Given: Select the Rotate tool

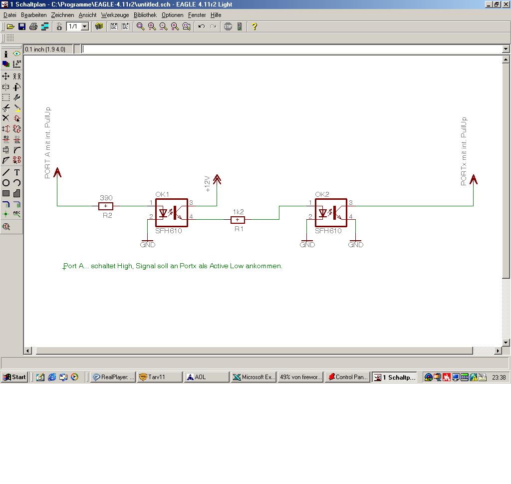Looking at the screenshot, I should 16,87.
